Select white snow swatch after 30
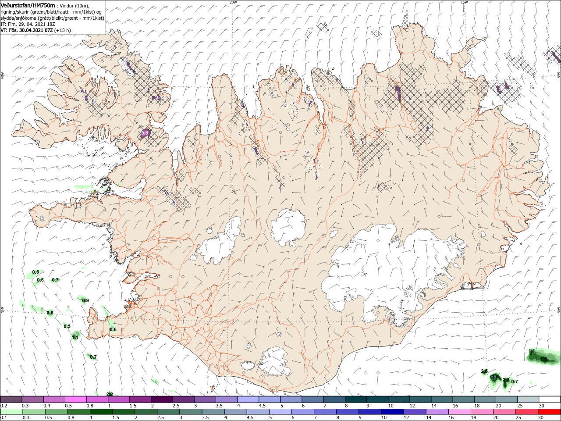561x421 pixels. click(550, 400)
